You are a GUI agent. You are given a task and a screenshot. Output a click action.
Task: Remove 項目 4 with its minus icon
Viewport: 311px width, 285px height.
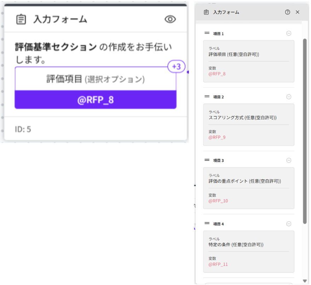[289, 224]
